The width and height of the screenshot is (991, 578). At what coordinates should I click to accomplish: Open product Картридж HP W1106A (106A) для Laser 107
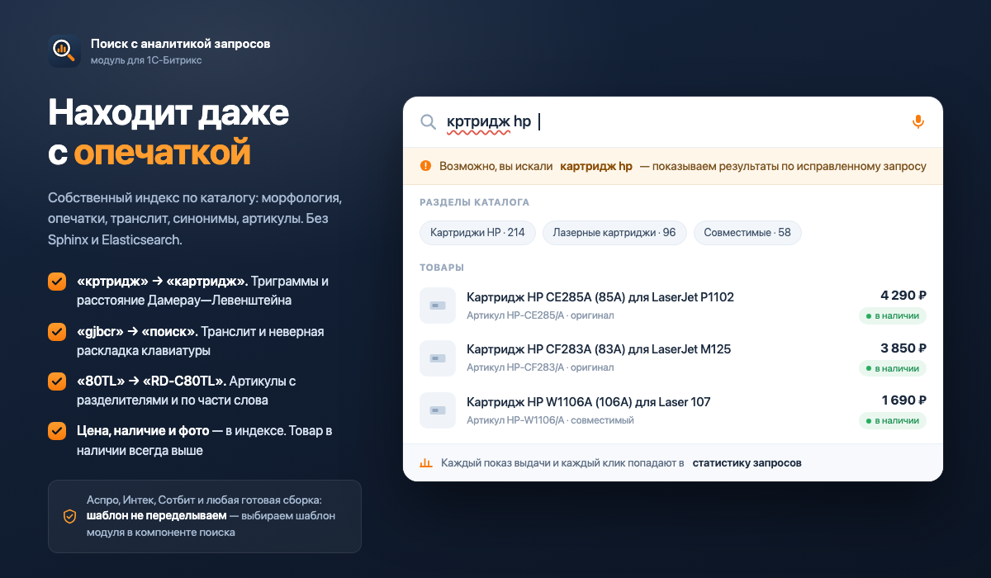tap(589, 402)
